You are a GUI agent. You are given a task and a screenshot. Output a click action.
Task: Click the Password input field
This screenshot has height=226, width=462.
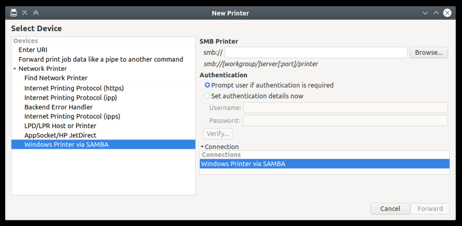pos(345,120)
